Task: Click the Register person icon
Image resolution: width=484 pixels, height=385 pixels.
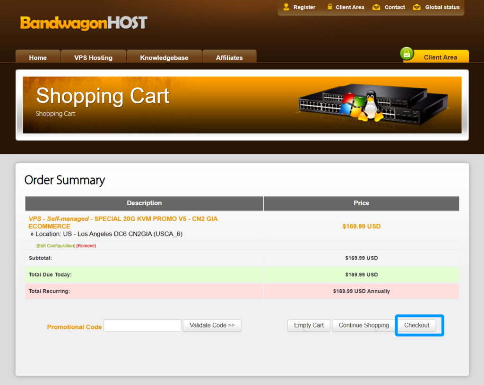Action: click(x=286, y=7)
